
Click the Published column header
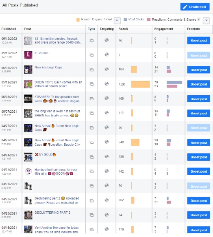point(9,29)
